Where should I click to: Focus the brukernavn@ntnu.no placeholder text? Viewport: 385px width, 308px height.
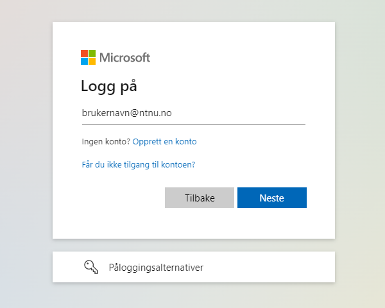[126, 113]
